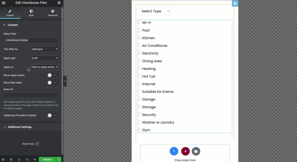This screenshot has width=297, height=162.
Task: Check the Internet checkbox
Action: (x=140, y=84)
